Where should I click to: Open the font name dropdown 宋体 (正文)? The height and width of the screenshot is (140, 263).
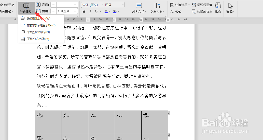pyautogui.click(x=93, y=5)
